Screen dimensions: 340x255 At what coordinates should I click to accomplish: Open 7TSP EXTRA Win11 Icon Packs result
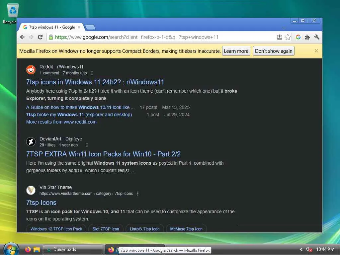click(103, 154)
